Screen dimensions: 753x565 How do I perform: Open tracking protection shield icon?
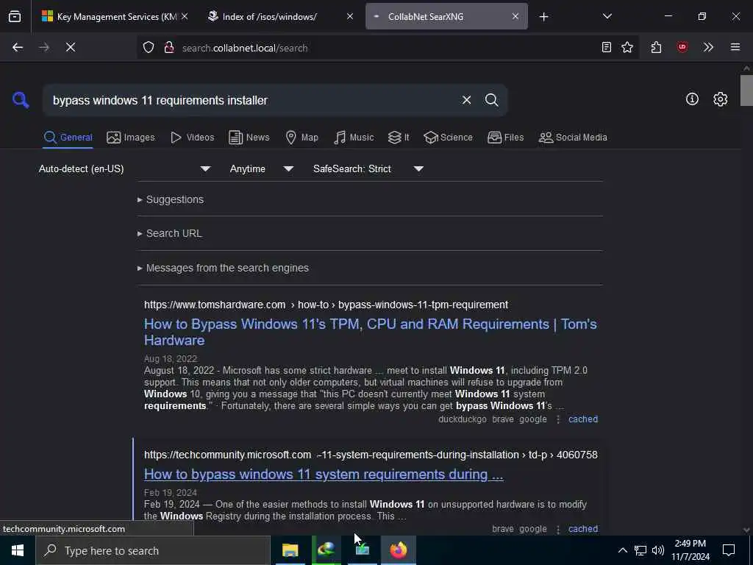click(149, 47)
